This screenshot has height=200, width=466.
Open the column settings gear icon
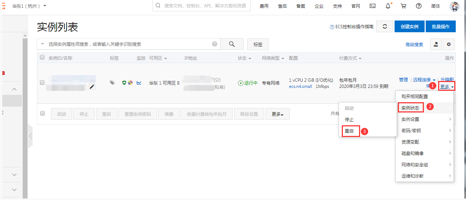click(448, 44)
